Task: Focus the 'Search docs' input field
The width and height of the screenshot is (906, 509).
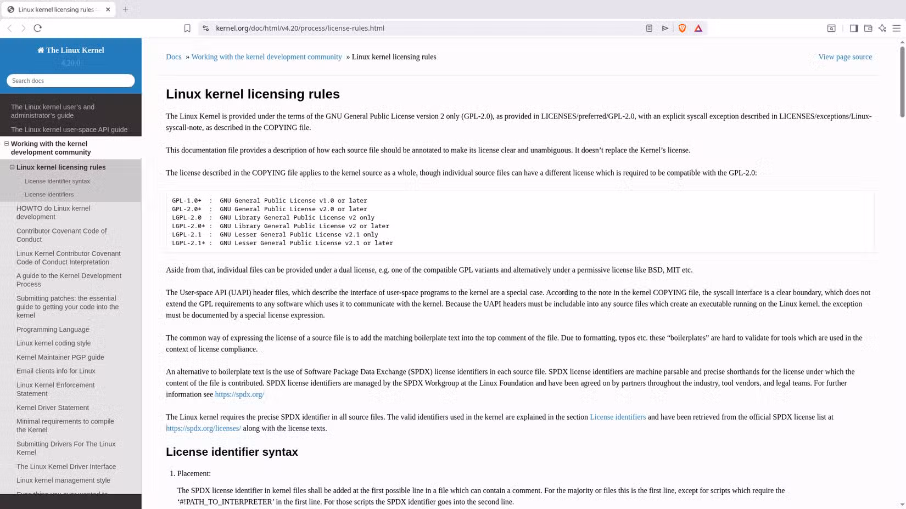Action: [71, 81]
